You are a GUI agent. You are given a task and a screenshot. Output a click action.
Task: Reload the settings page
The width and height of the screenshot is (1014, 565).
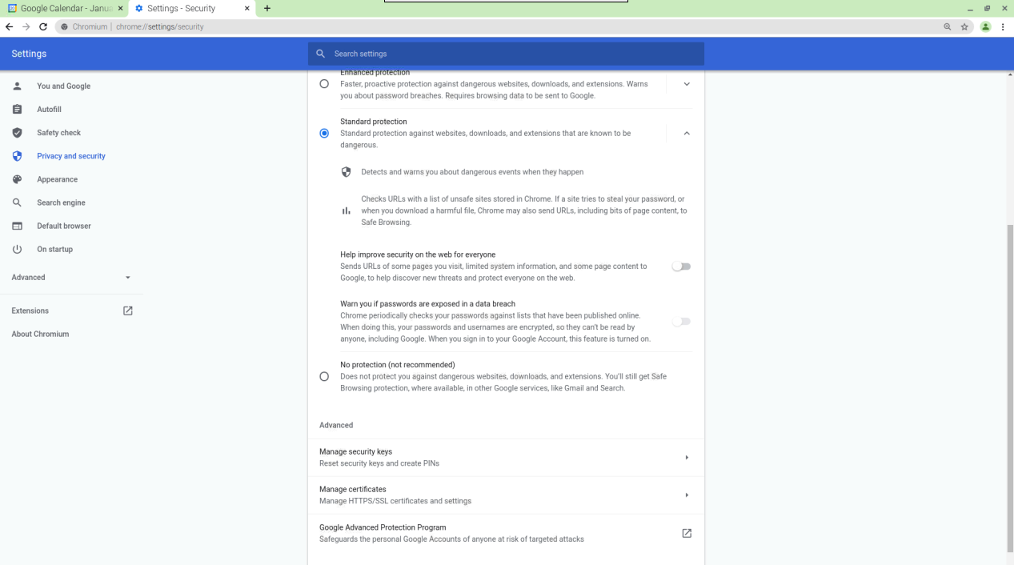click(43, 26)
